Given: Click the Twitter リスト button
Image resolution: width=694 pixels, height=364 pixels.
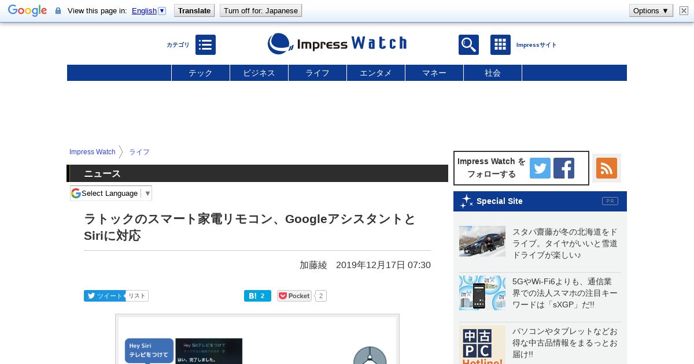Looking at the screenshot, I should click(x=137, y=296).
